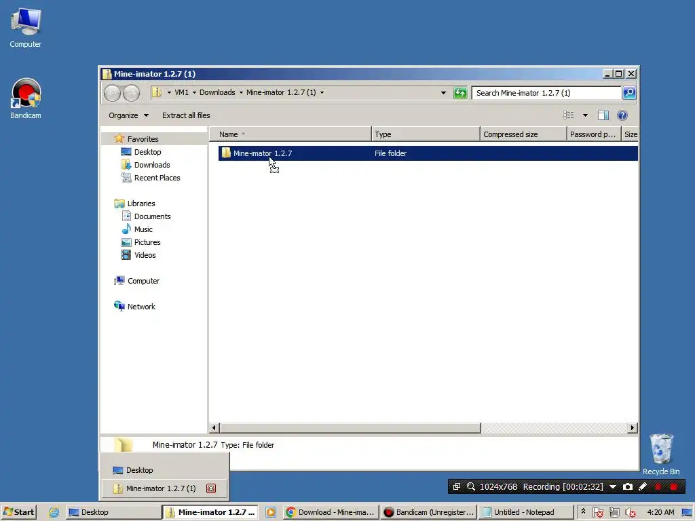Click Extract all files
Image resolution: width=695 pixels, height=521 pixels.
186,115
